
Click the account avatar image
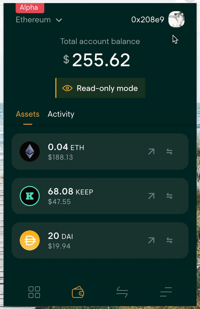tap(176, 19)
